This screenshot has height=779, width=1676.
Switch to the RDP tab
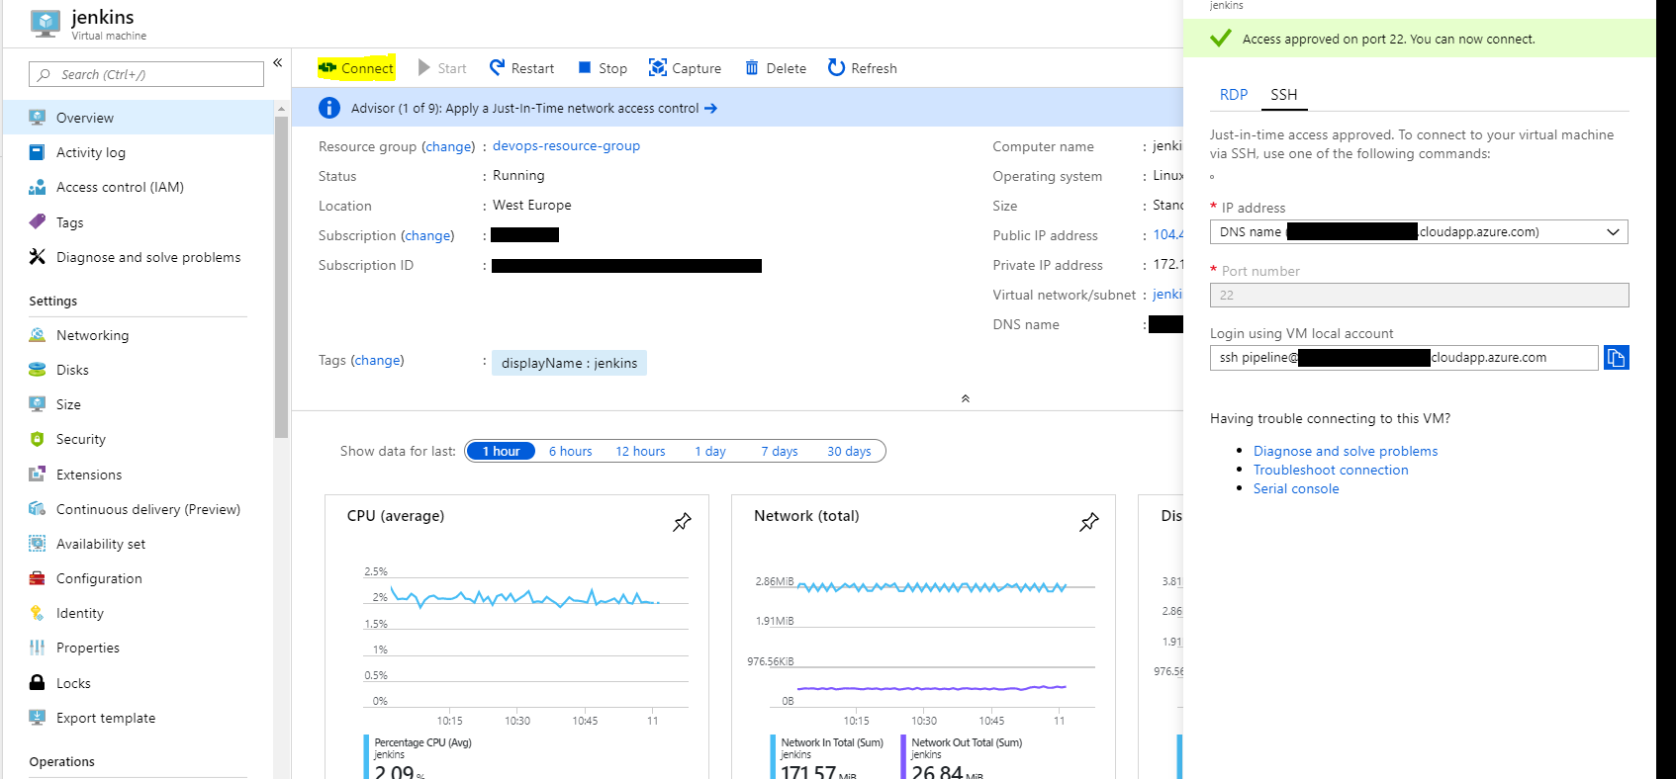tap(1234, 95)
